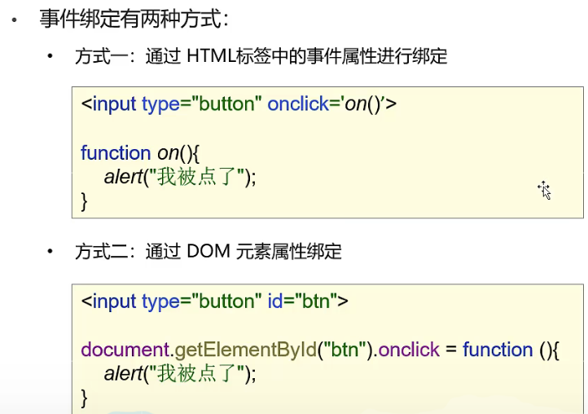Click the input line with id="btn"
Screen dimensions: 588x414
[214, 302]
